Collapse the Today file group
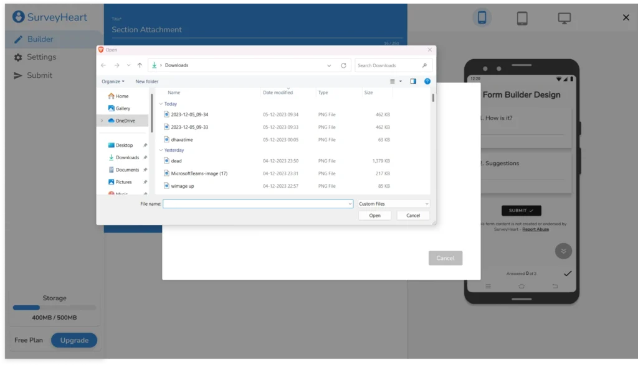The height and width of the screenshot is (365, 638). click(161, 104)
